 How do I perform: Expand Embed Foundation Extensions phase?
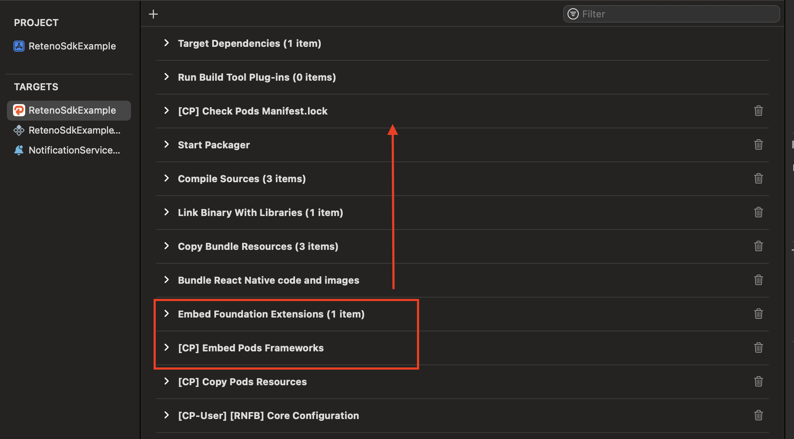point(167,314)
